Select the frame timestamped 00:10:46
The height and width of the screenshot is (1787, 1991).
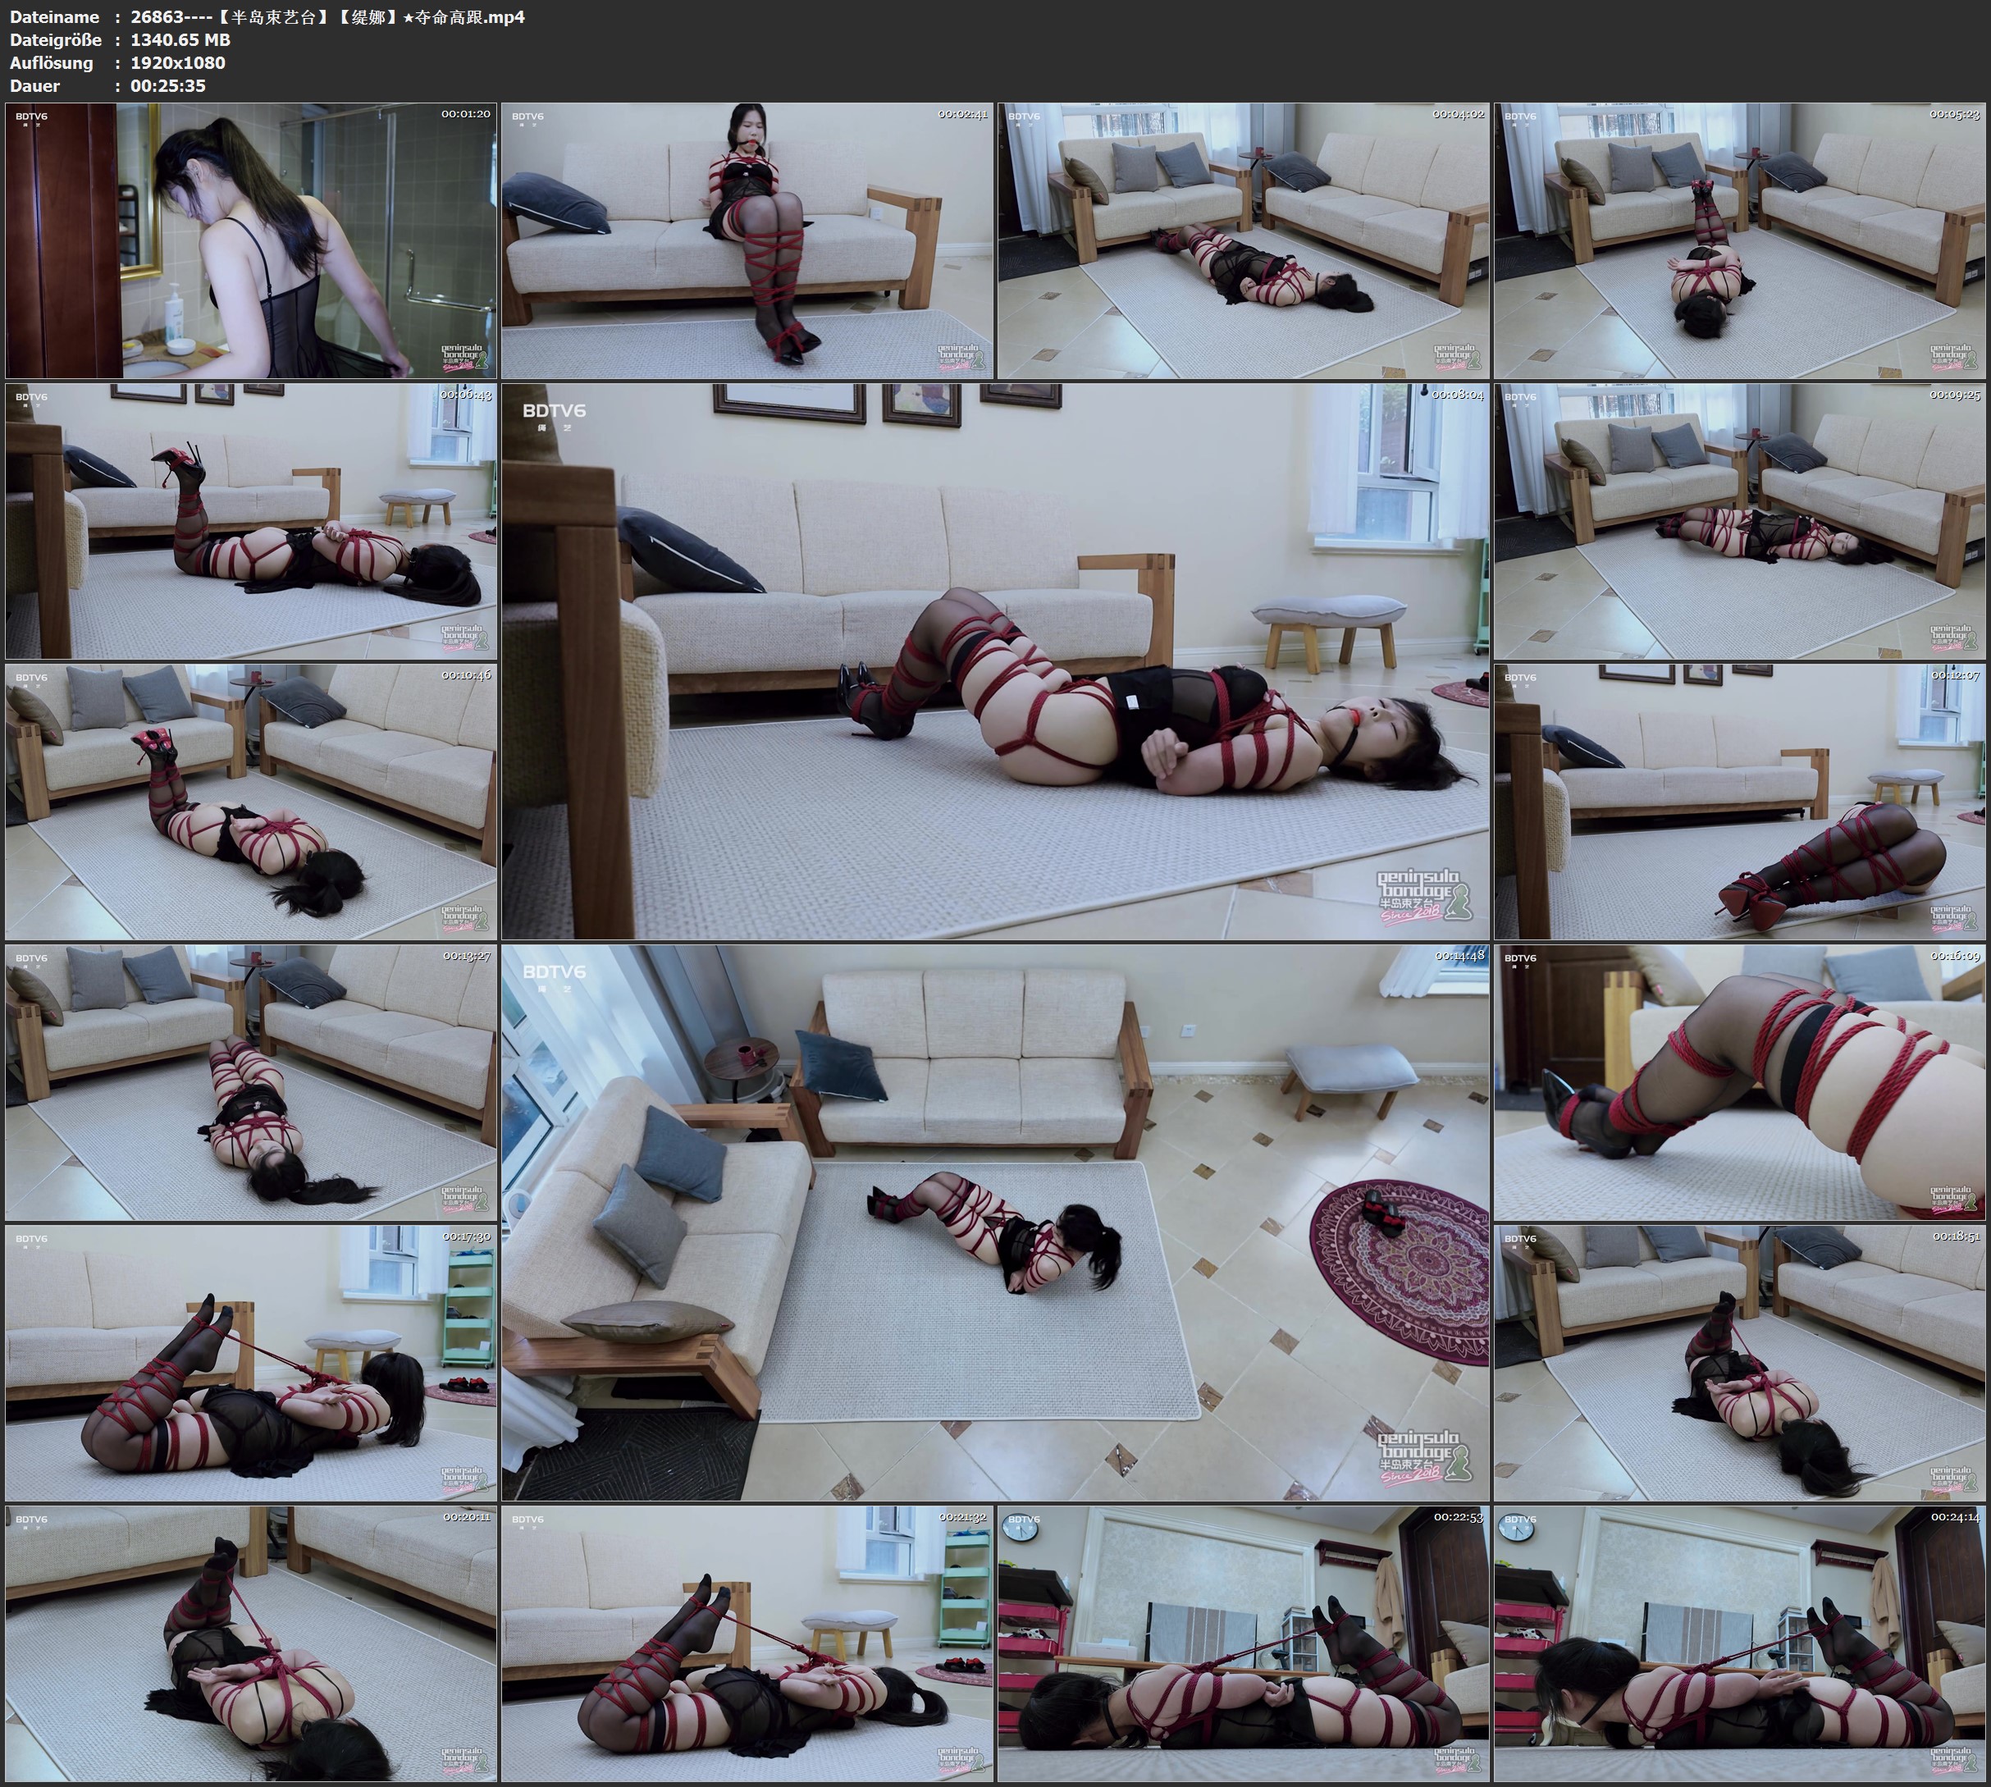click(x=250, y=802)
